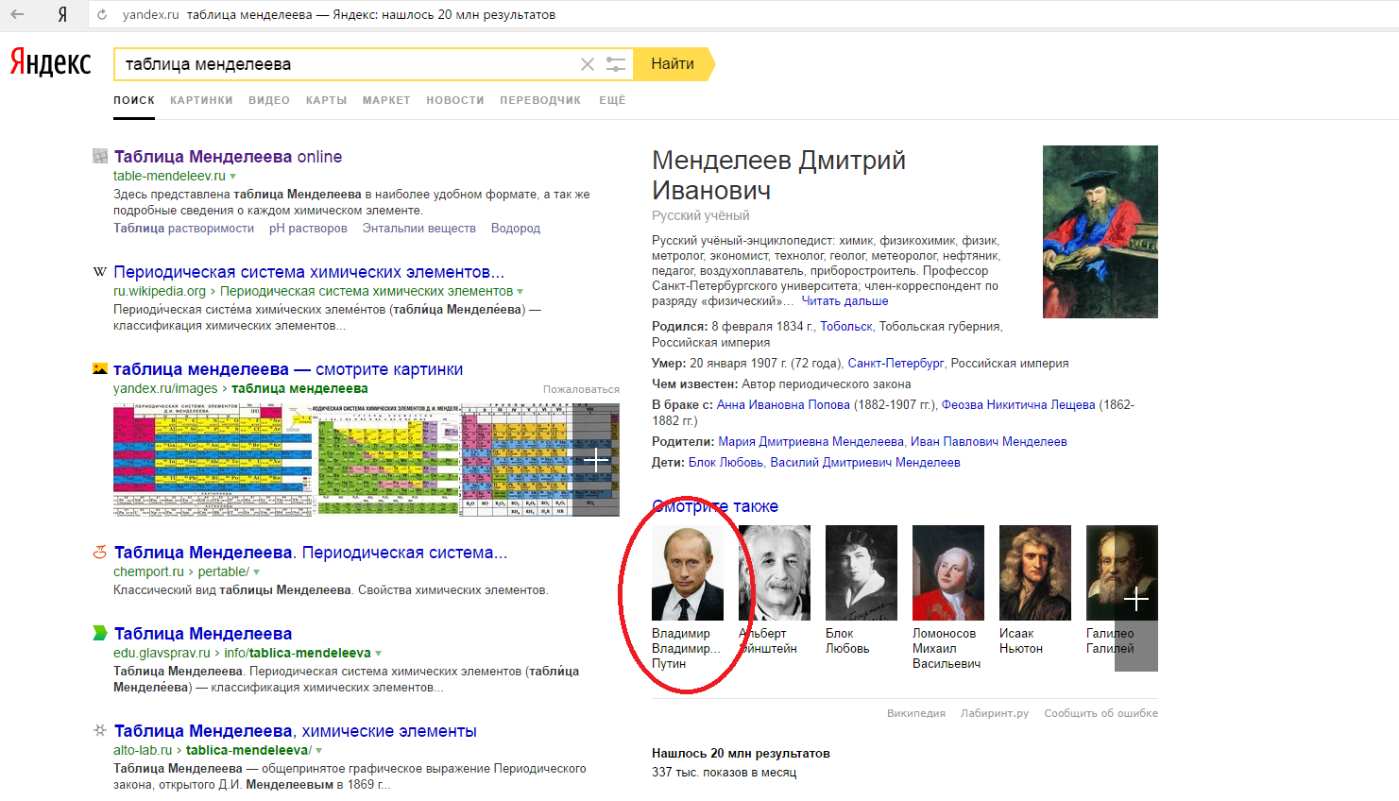This screenshot has height=801, width=1399.
Task: Open 'Тобольск' birthplace link
Action: 846,327
